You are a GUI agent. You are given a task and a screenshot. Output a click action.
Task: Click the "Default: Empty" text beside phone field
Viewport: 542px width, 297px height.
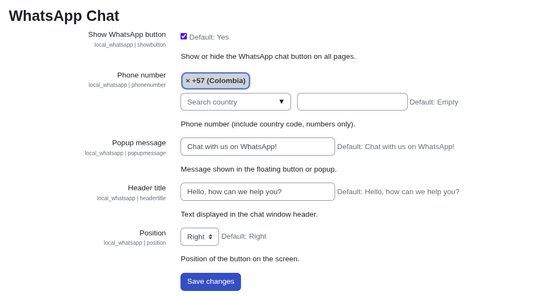coord(434,102)
